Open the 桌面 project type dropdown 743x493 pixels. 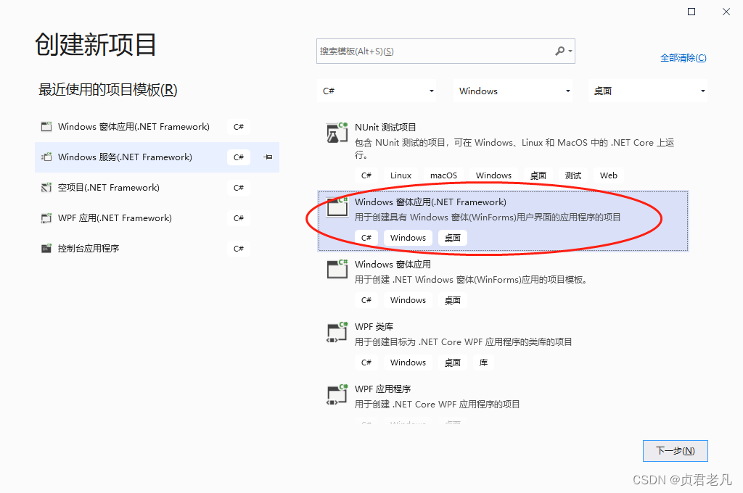(x=648, y=91)
